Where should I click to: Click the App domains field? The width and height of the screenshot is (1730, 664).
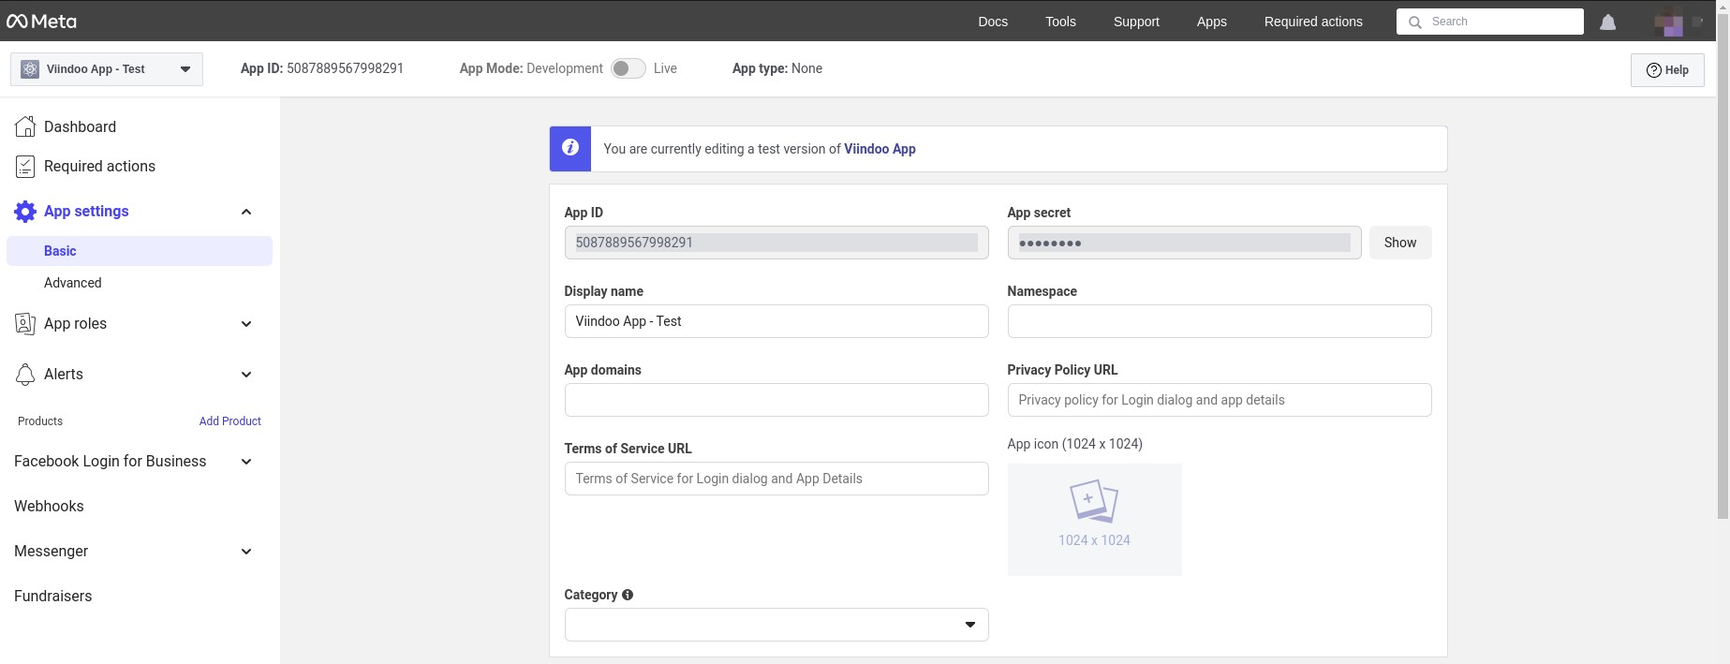point(776,400)
